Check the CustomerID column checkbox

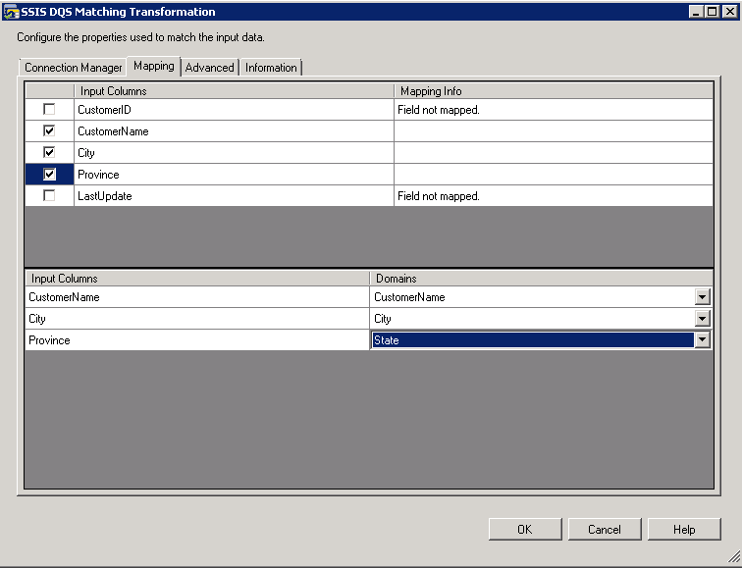49,110
